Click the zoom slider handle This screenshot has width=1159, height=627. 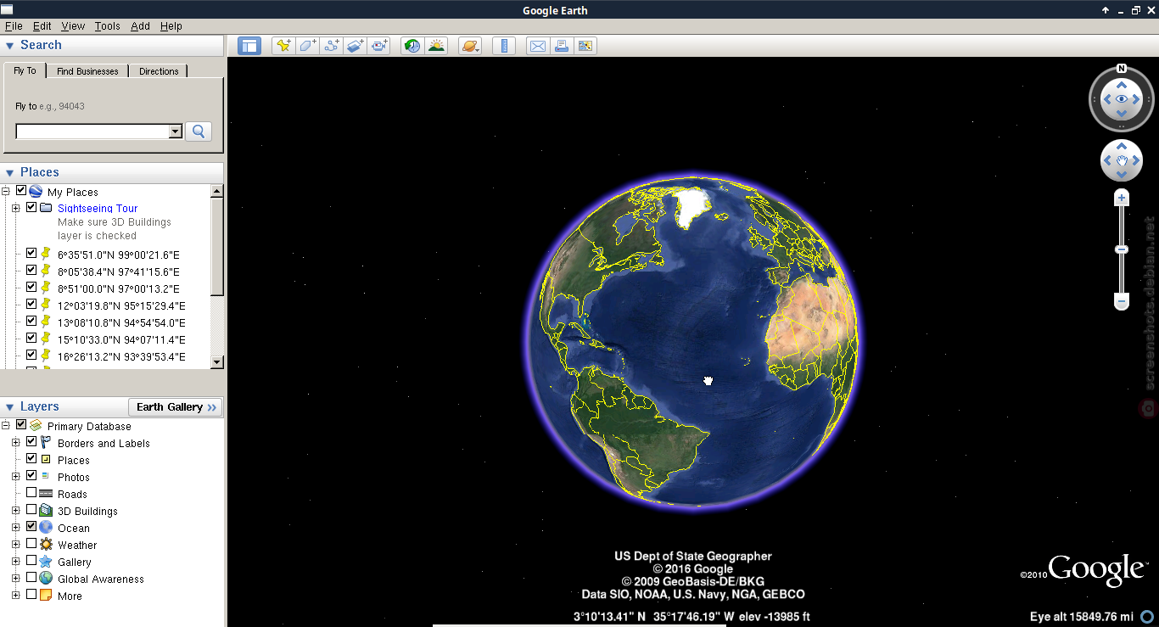(1122, 249)
